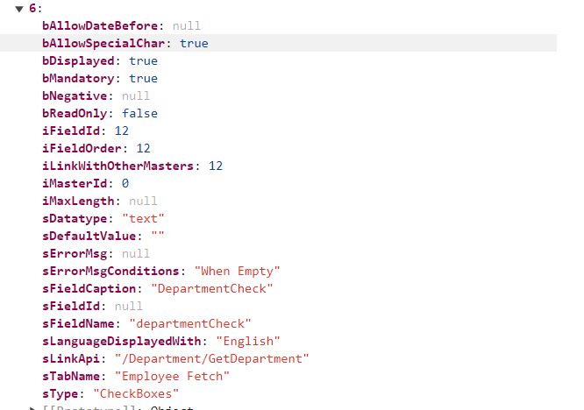The height and width of the screenshot is (410, 584).
Task: Collapse the object at index 6
Action: pyautogui.click(x=19, y=9)
